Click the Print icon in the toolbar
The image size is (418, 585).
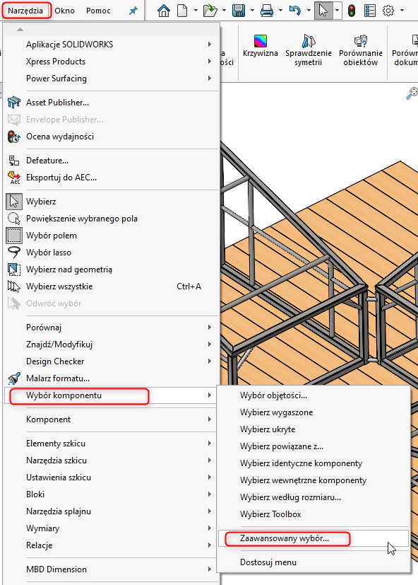click(267, 11)
